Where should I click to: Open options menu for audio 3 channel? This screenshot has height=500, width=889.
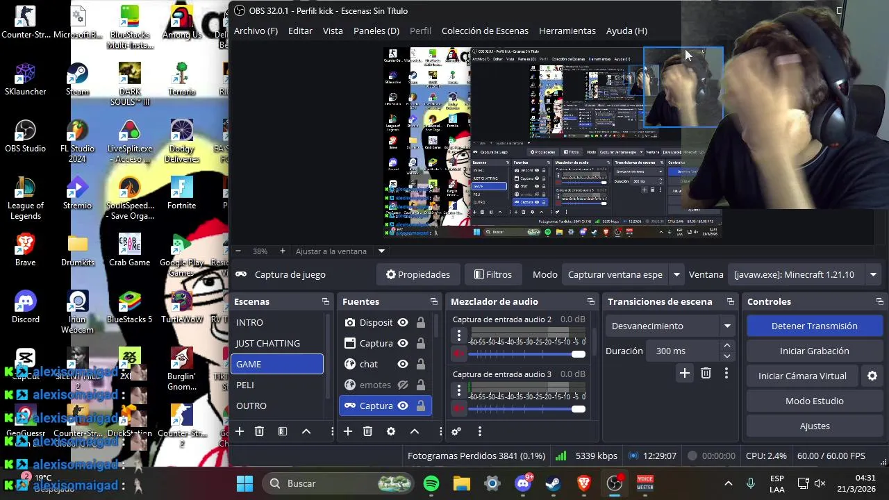pyautogui.click(x=458, y=390)
